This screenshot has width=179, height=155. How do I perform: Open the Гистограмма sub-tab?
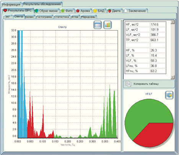click(44, 17)
